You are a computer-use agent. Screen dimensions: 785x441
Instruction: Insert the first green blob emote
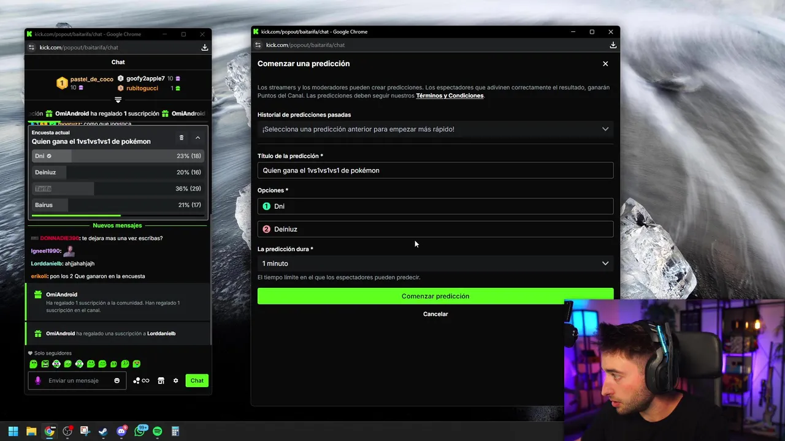[34, 364]
